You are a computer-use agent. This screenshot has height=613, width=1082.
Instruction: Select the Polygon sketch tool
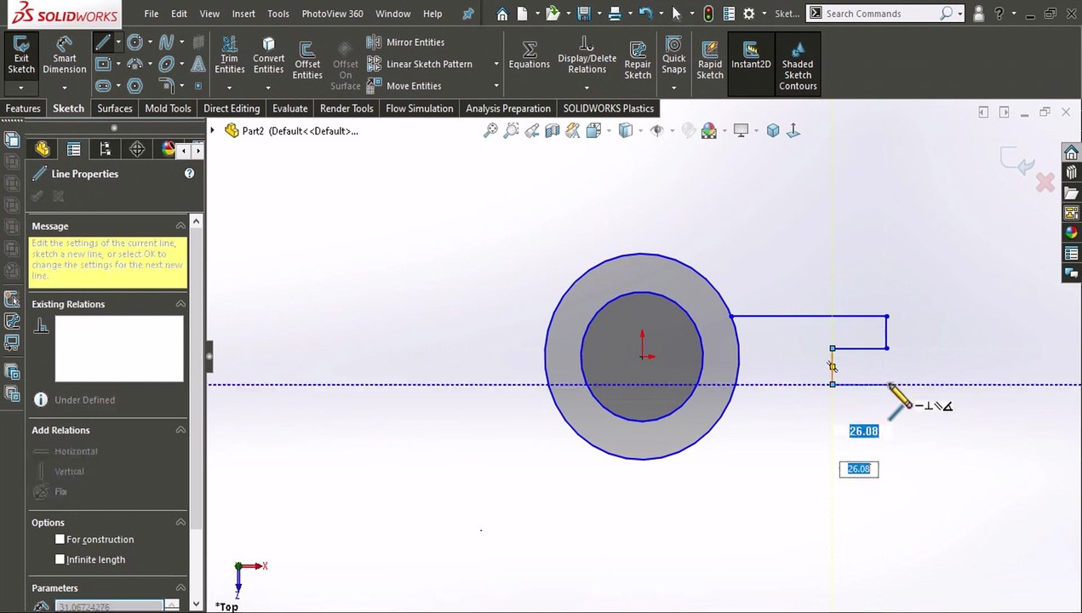click(x=135, y=86)
